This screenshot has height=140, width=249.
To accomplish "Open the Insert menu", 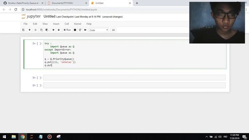I will point(56,24).
